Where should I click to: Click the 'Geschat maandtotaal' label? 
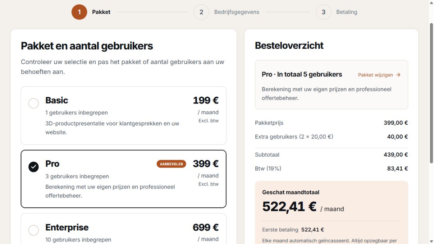click(291, 192)
